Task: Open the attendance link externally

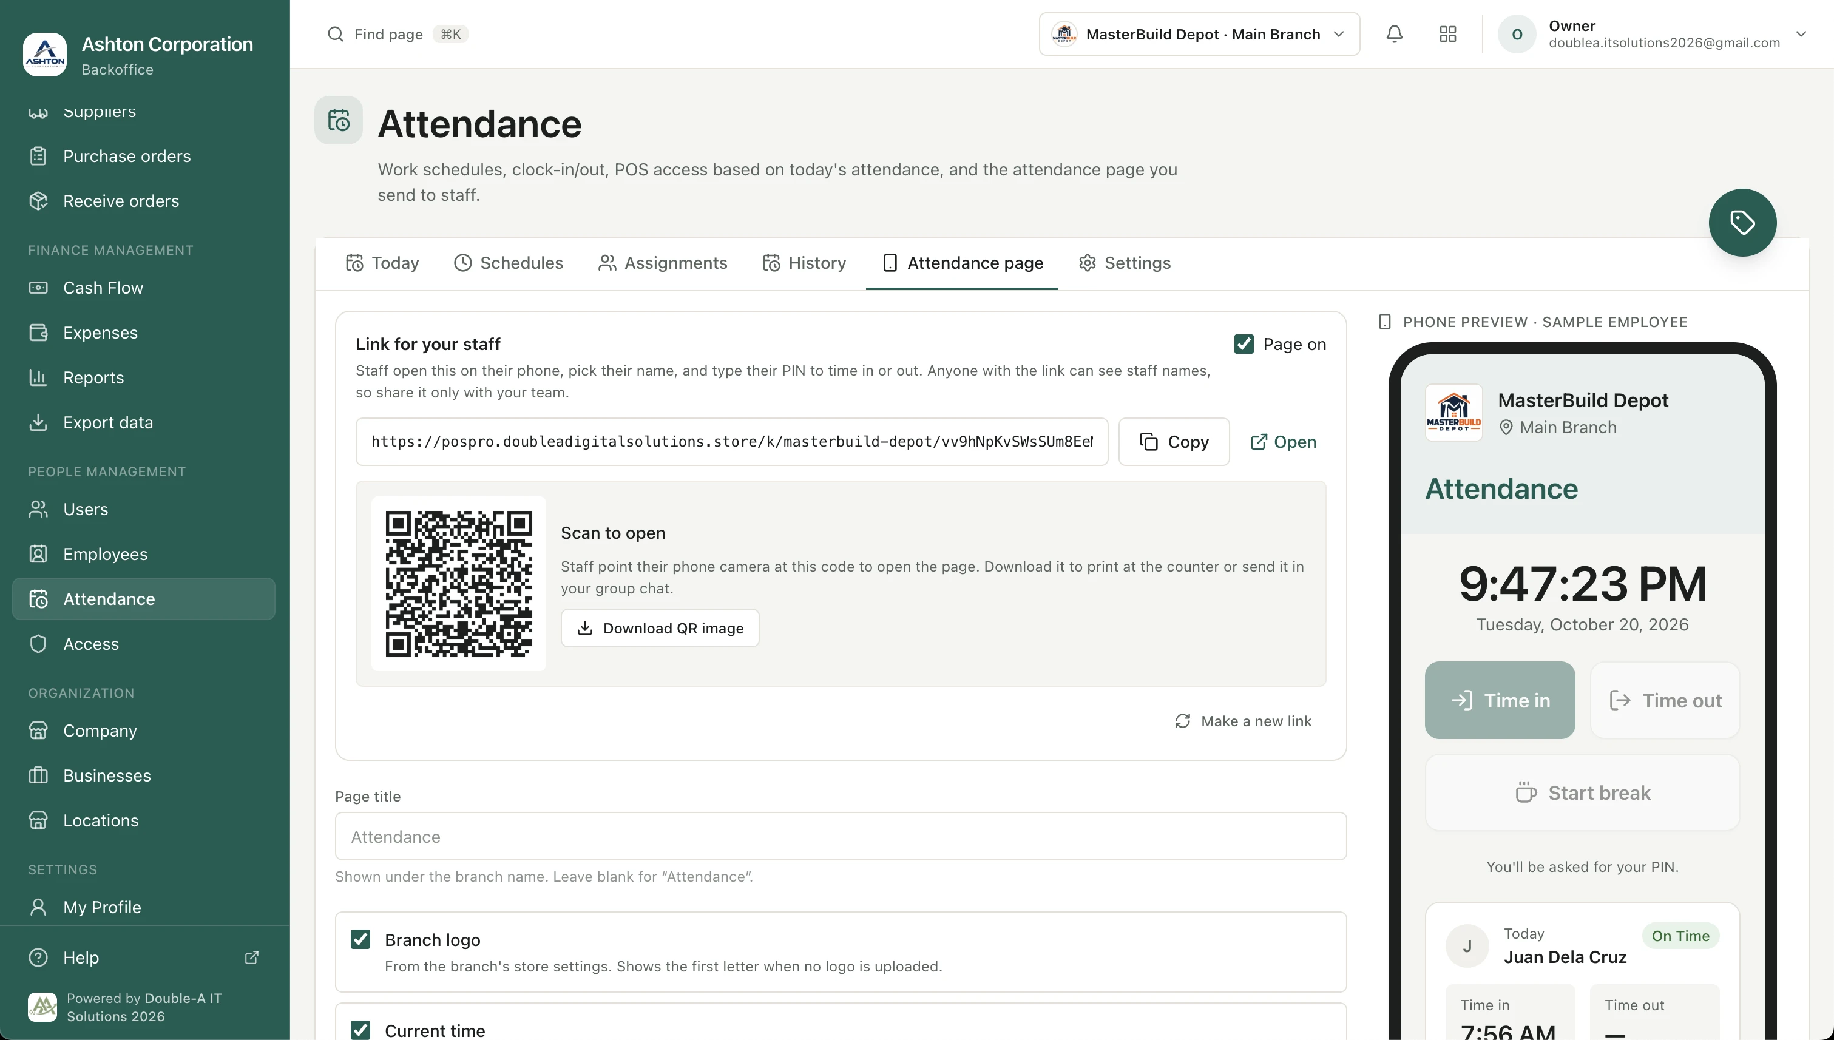Action: coord(1283,442)
